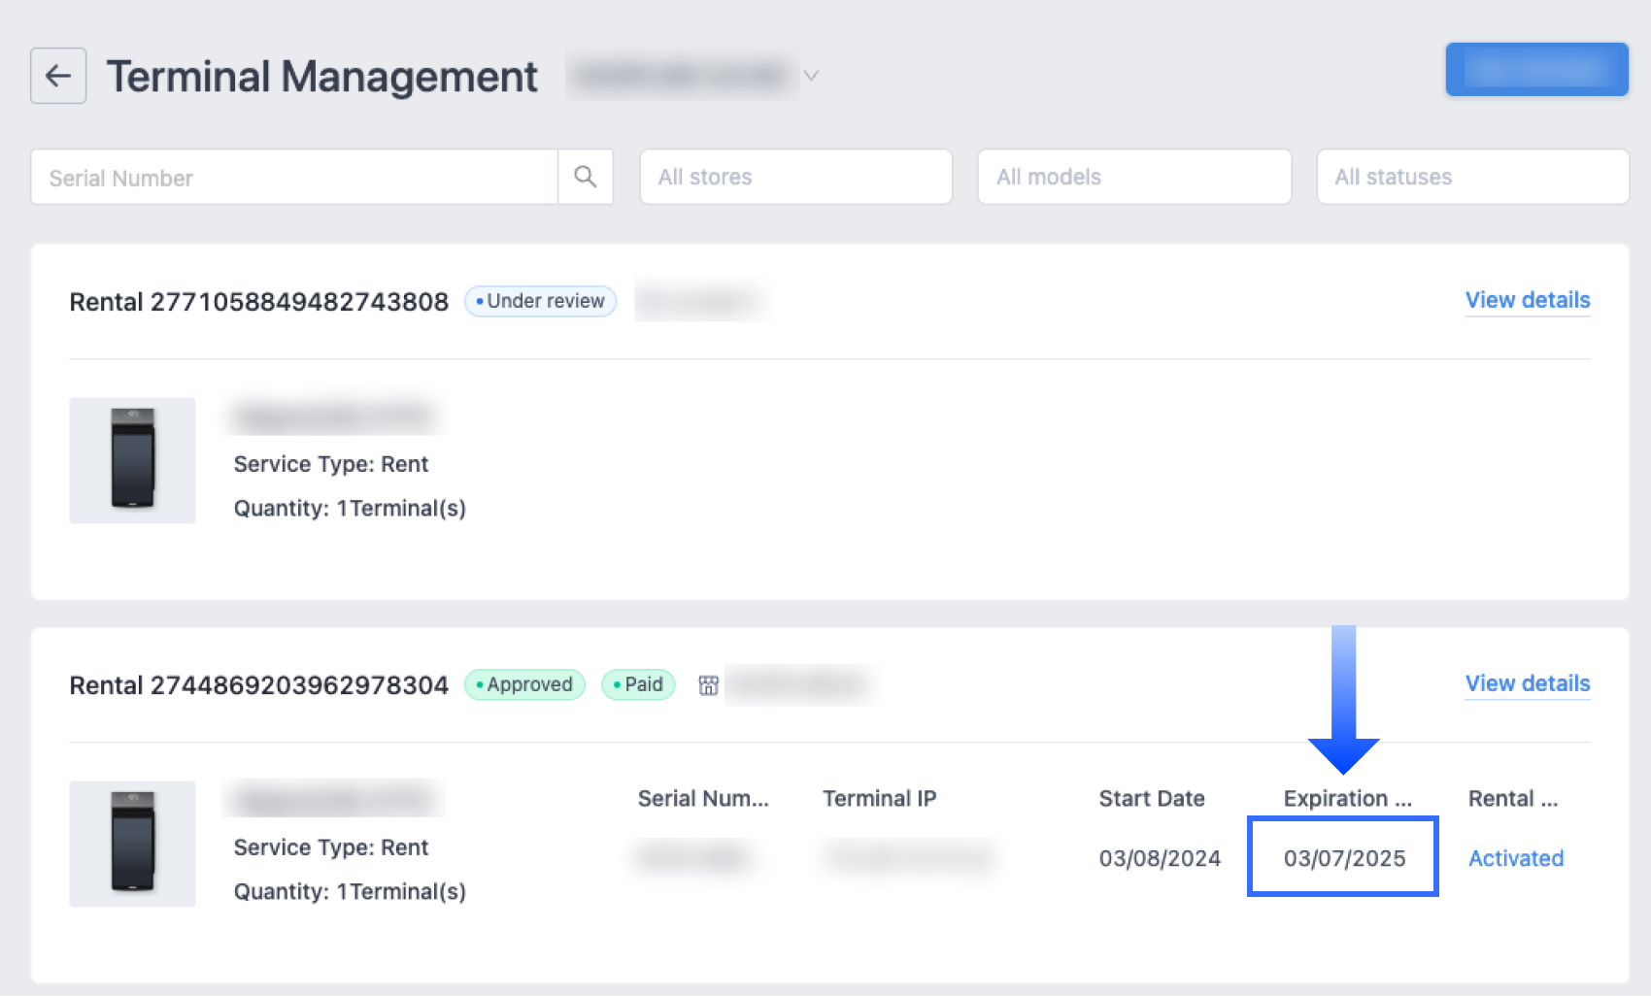Open the All models dropdown

click(1133, 177)
